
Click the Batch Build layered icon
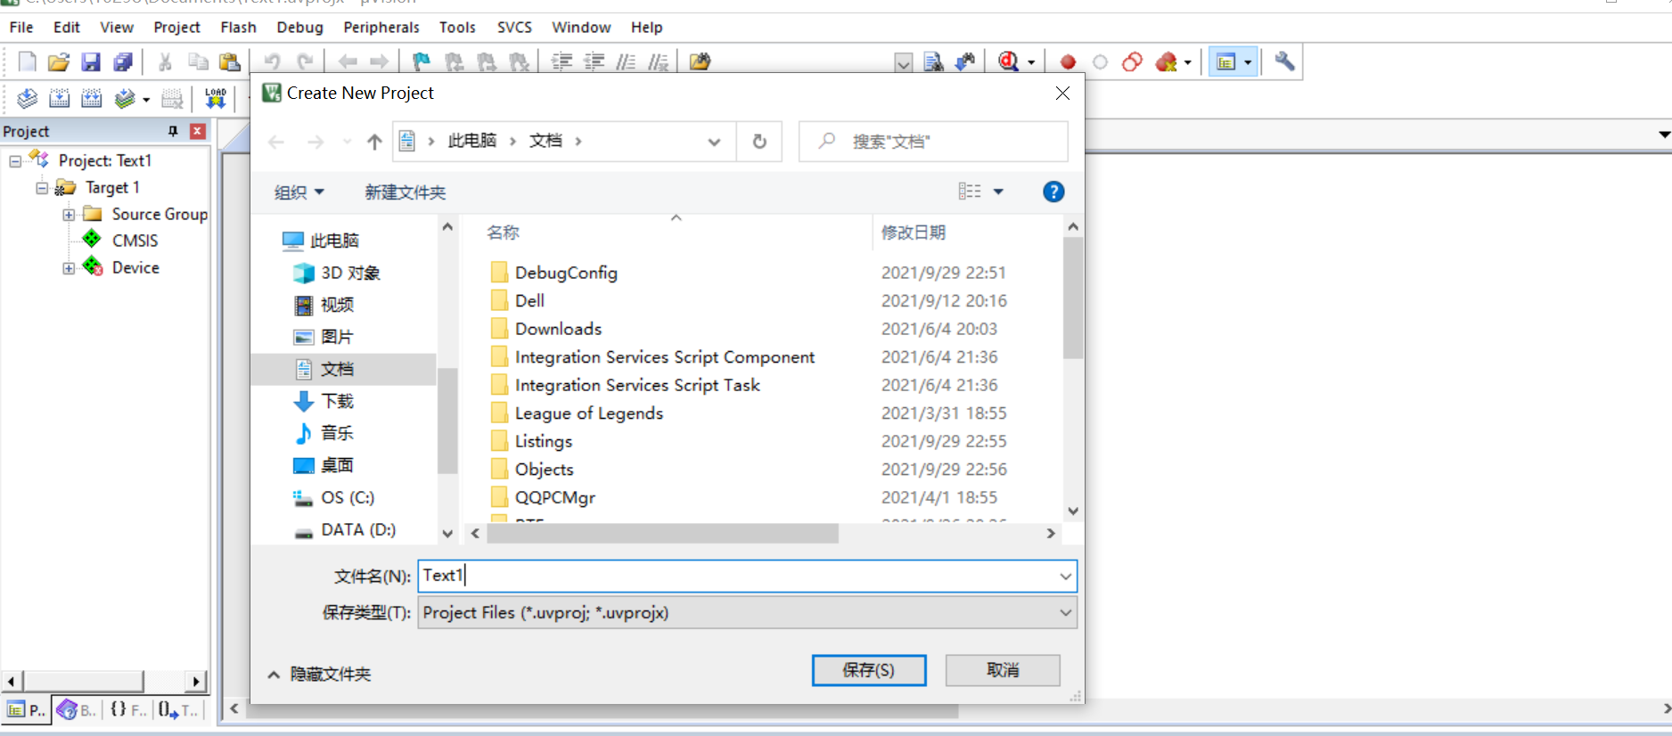pyautogui.click(x=125, y=98)
